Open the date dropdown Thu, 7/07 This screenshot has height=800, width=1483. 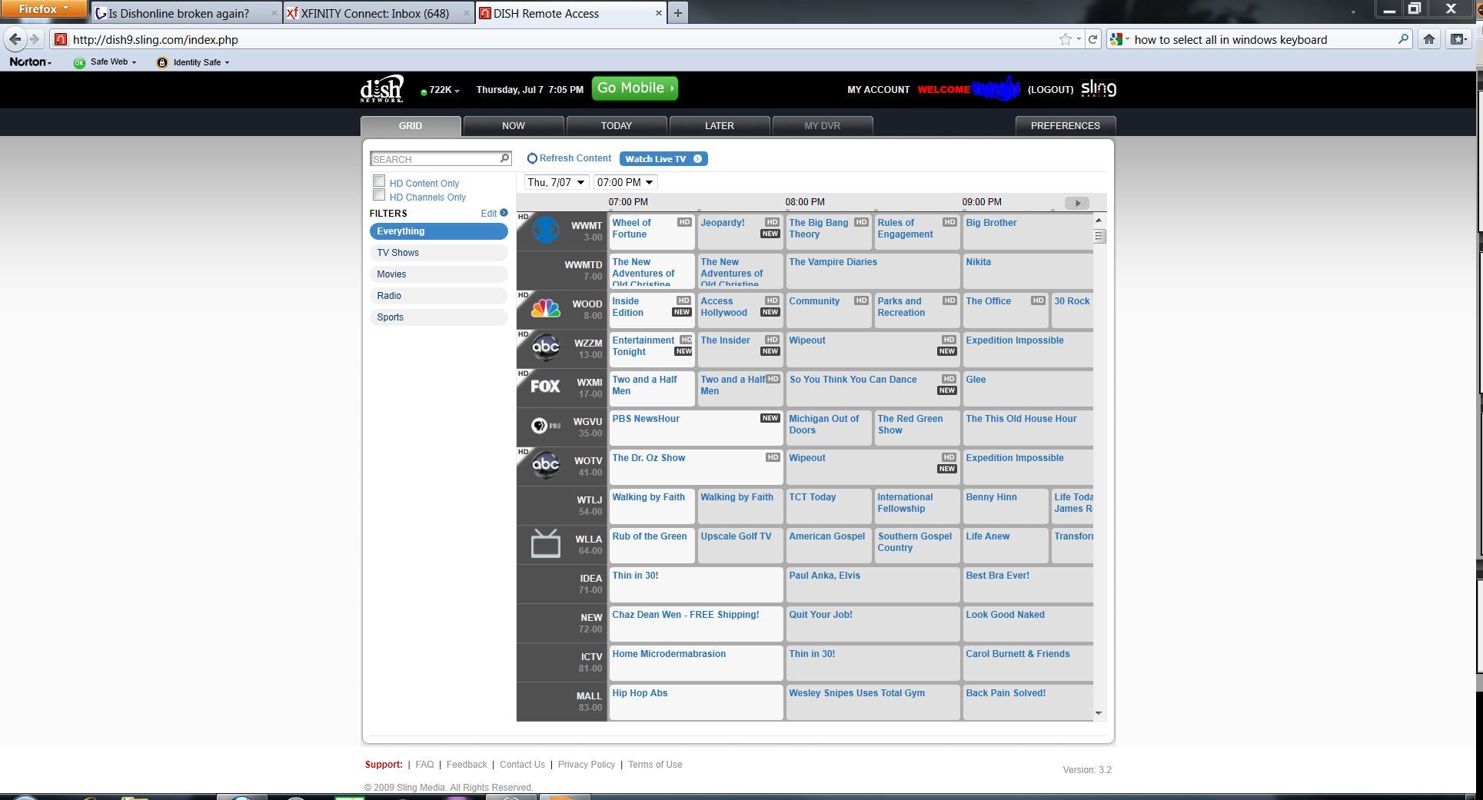point(557,182)
